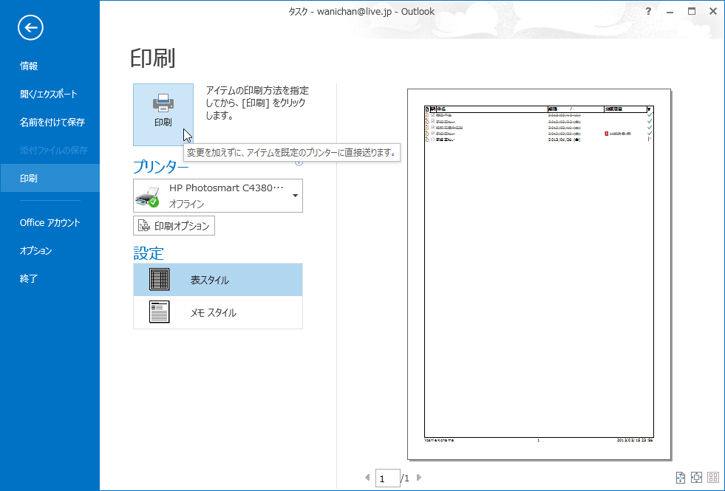Image resolution: width=725 pixels, height=491 pixels.
Task: Click the page number input field
Action: [x=387, y=478]
